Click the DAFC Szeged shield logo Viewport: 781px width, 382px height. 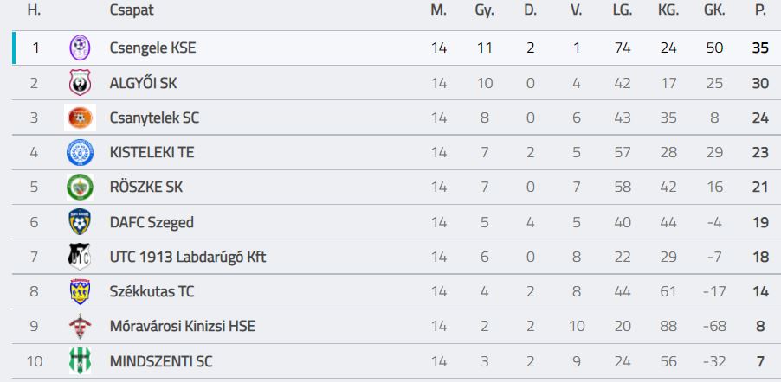click(80, 222)
